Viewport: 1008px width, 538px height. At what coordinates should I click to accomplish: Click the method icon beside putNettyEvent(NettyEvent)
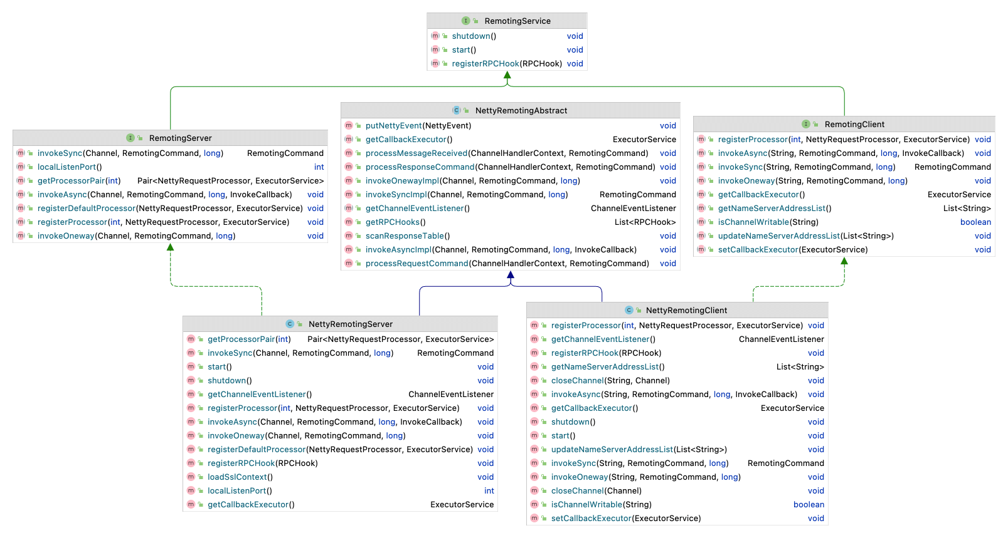coord(349,125)
